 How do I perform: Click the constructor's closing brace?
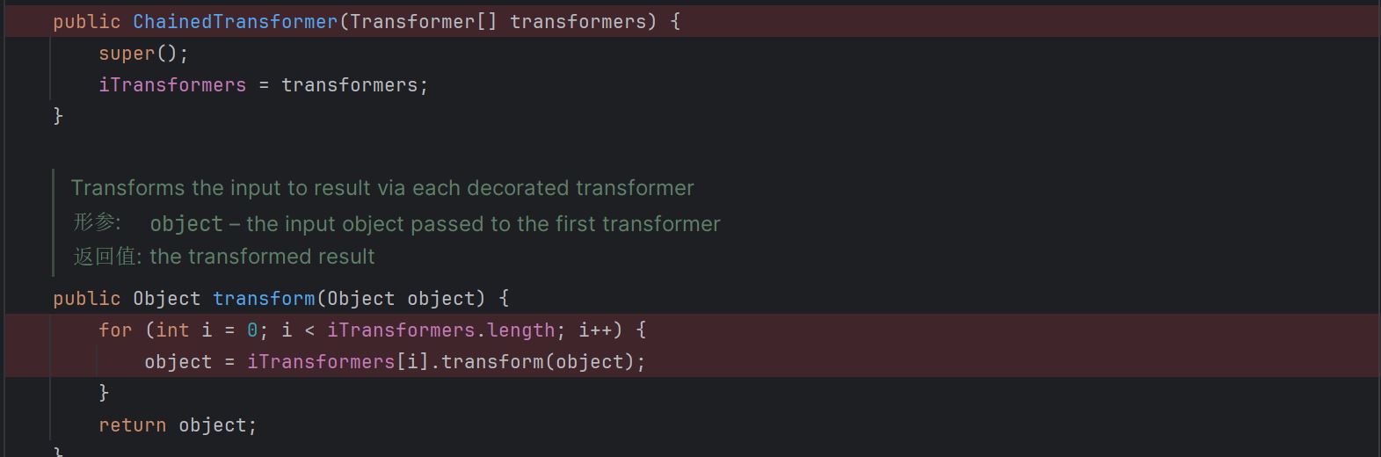pyautogui.click(x=58, y=116)
